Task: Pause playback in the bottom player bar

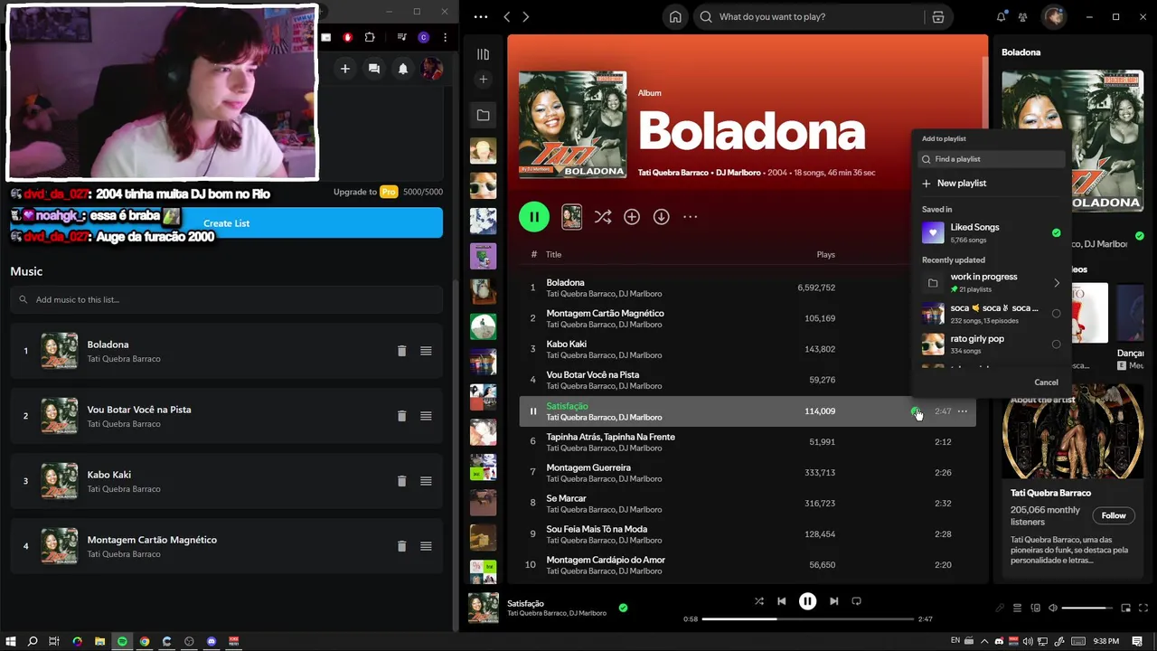Action: (807, 601)
